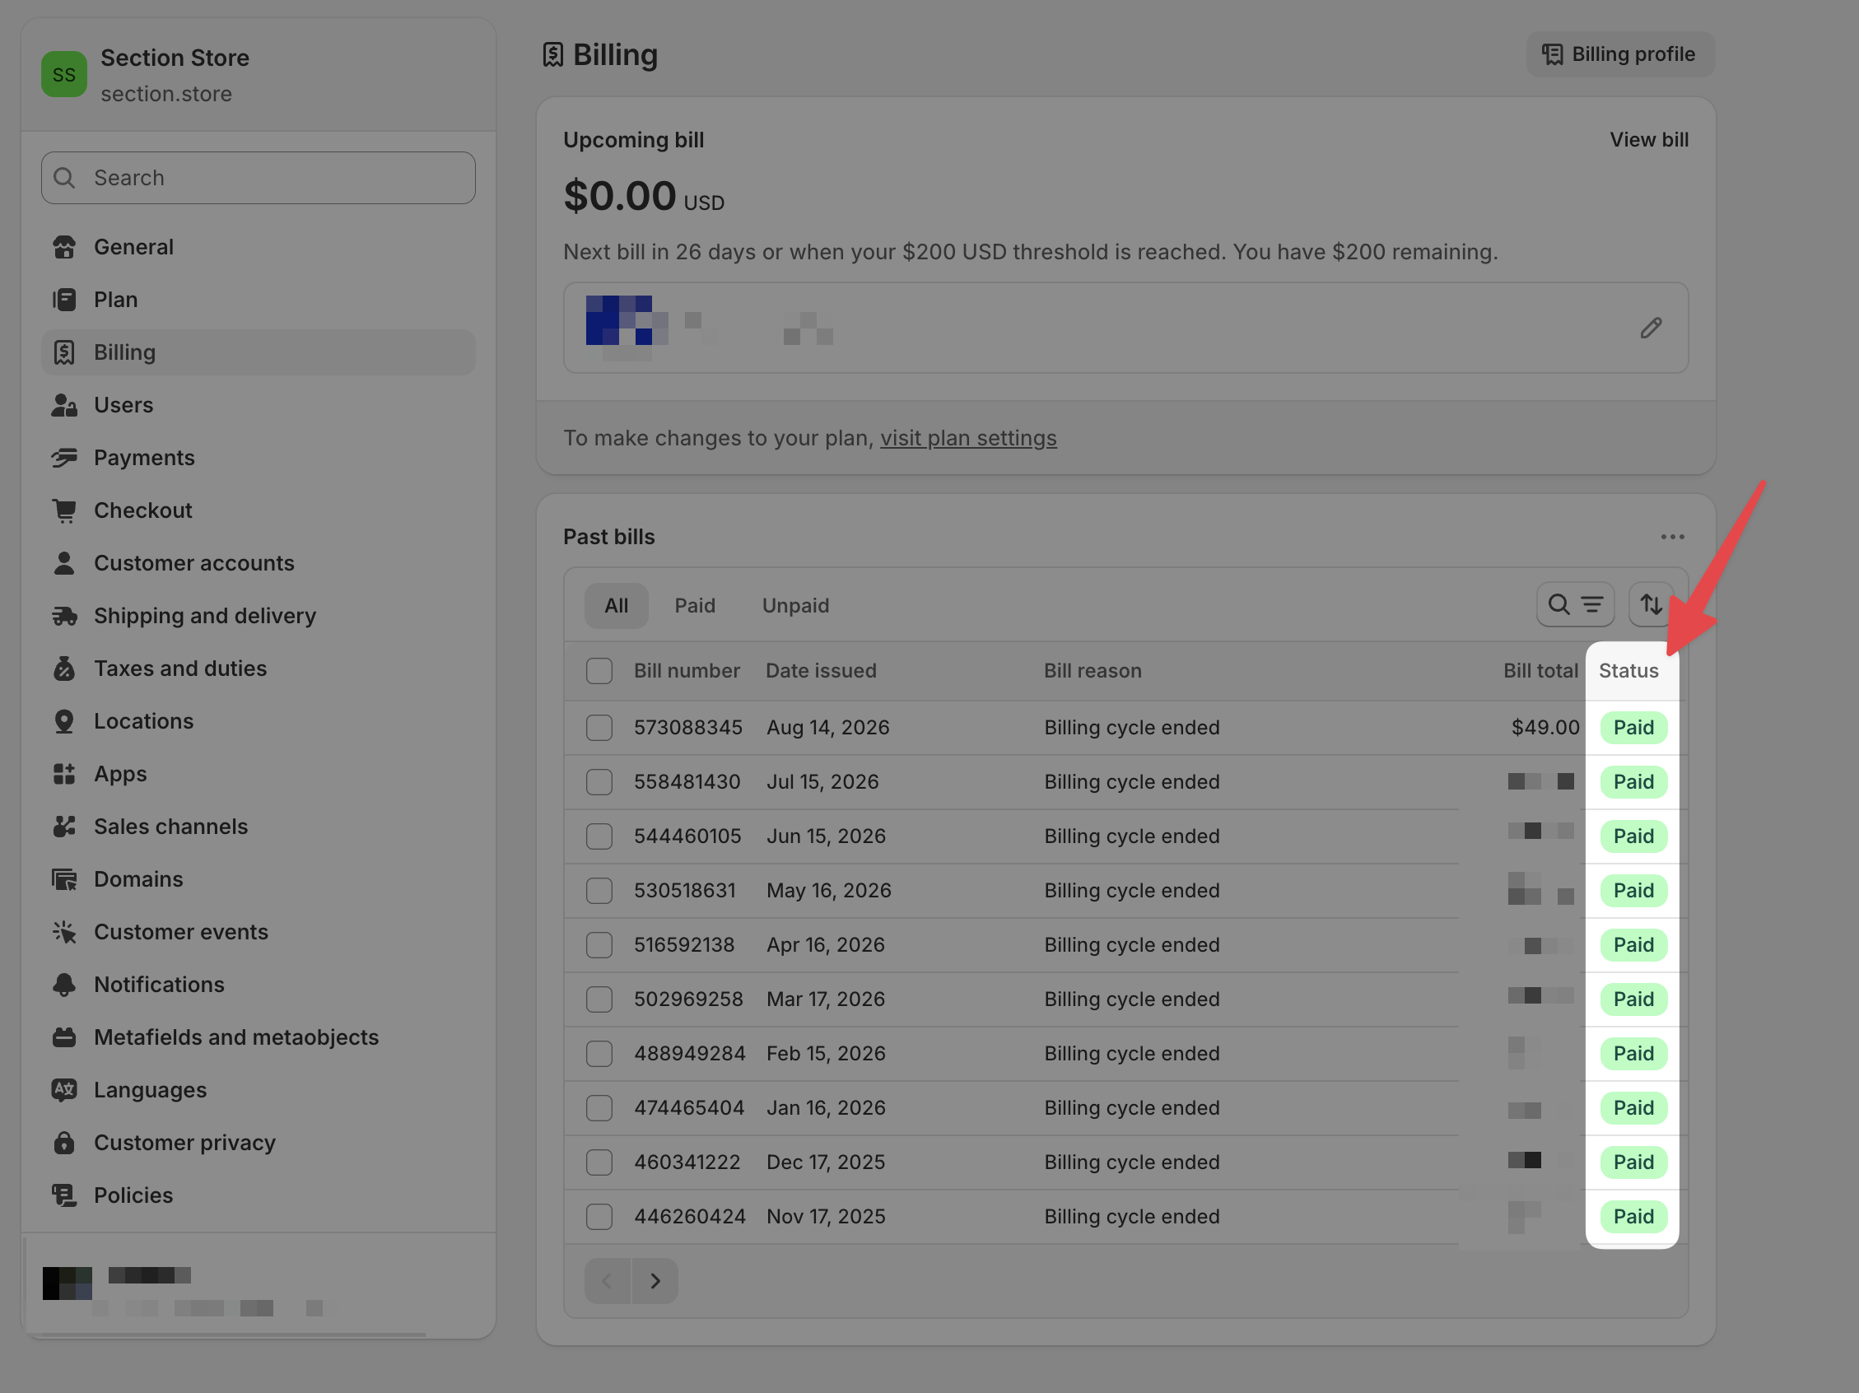Click the Notifications bell icon

click(x=64, y=985)
